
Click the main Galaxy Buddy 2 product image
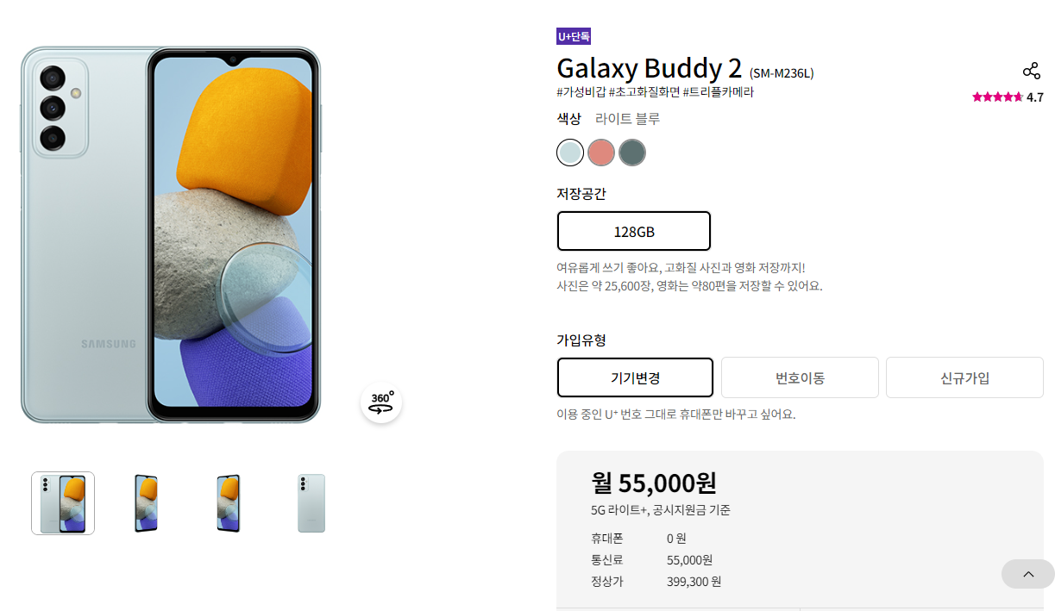pos(171,235)
